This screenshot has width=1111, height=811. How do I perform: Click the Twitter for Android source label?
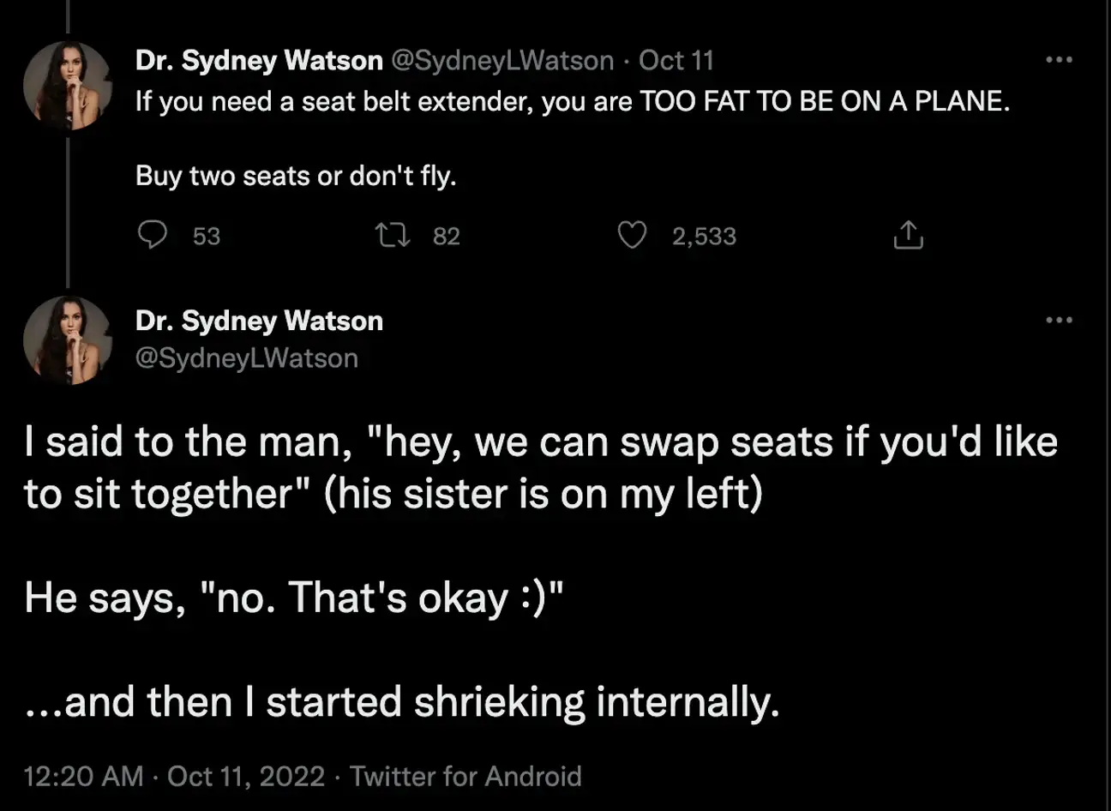click(x=467, y=777)
